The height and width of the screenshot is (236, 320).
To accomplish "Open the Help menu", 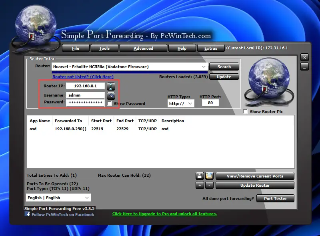I will pyautogui.click(x=182, y=48).
